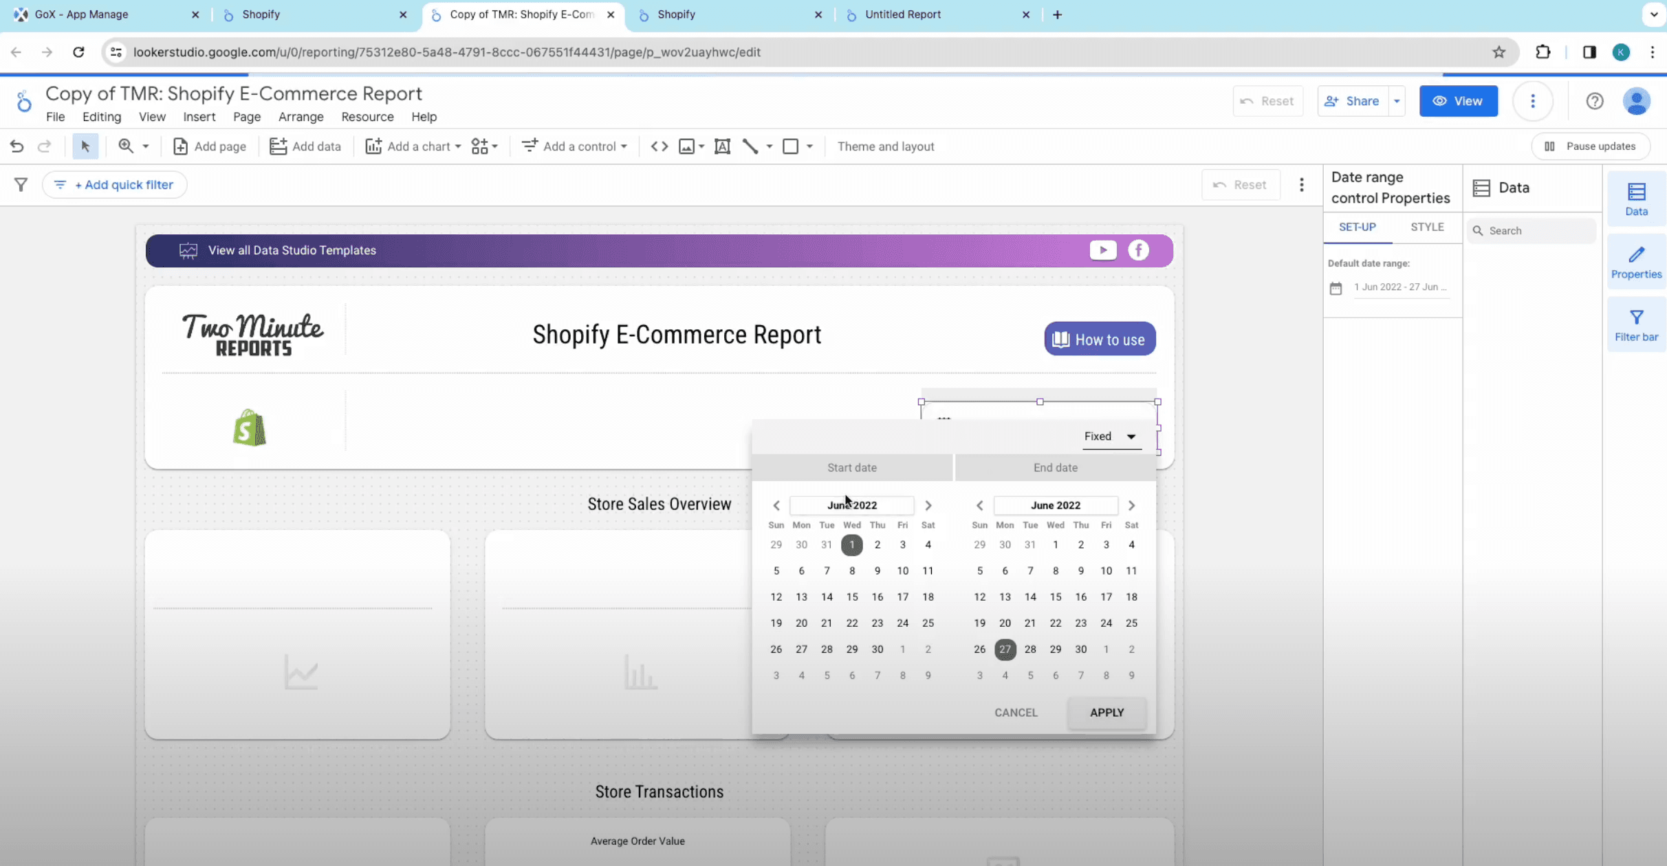This screenshot has height=866, width=1667.
Task: Click the URL embed code icon
Action: click(659, 146)
